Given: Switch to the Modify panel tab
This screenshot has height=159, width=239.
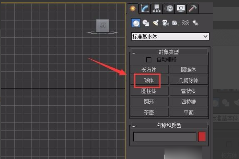Looking at the screenshot, I should [x=145, y=8].
